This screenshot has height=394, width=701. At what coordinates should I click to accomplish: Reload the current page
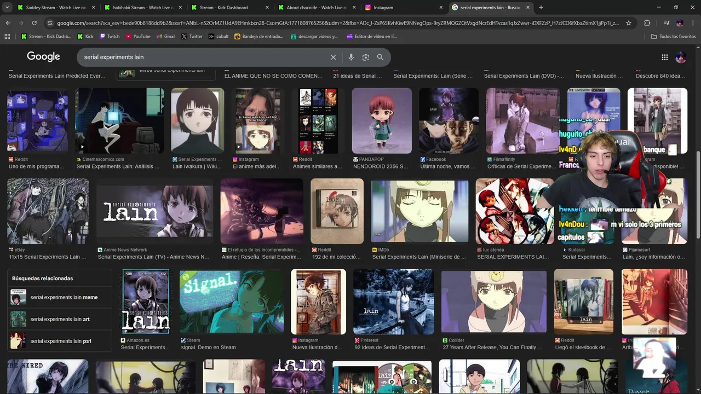(x=34, y=23)
